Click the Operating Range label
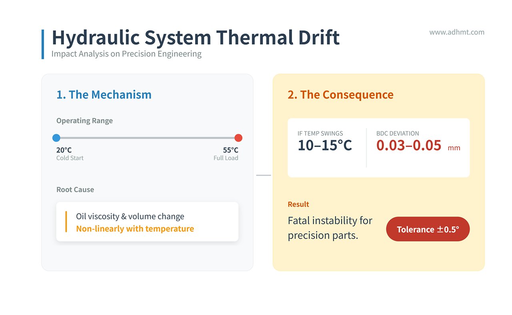Viewport: 512px width, 315px height. [x=84, y=121]
